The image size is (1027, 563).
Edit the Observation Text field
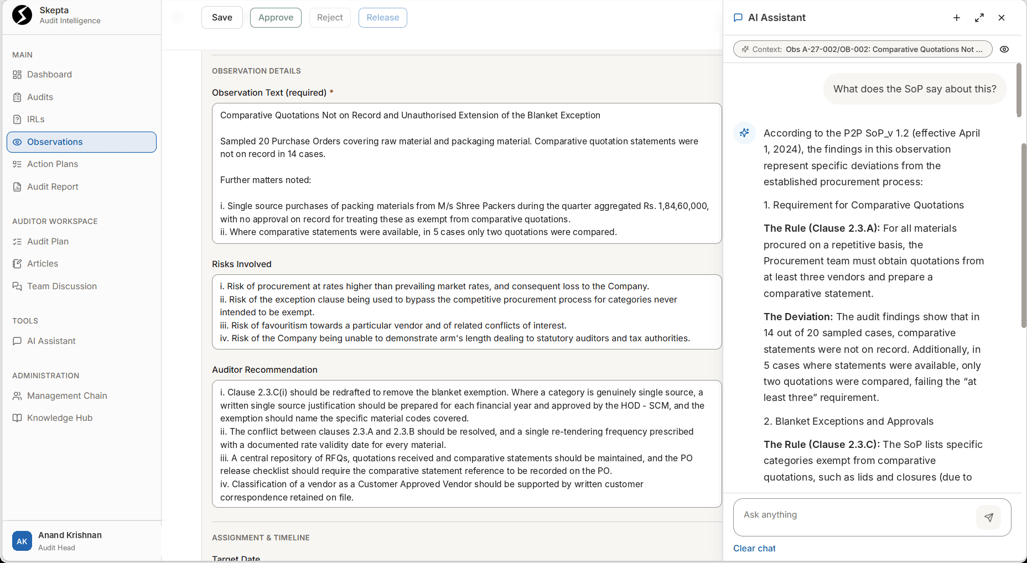(466, 174)
